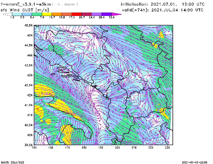Click the legend value 1.6
The height and width of the screenshot is (164, 213).
[x=12, y=17]
